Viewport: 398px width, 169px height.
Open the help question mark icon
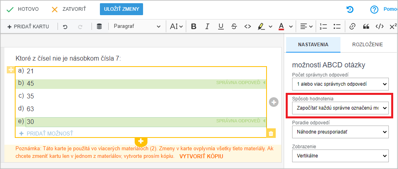[374, 10]
